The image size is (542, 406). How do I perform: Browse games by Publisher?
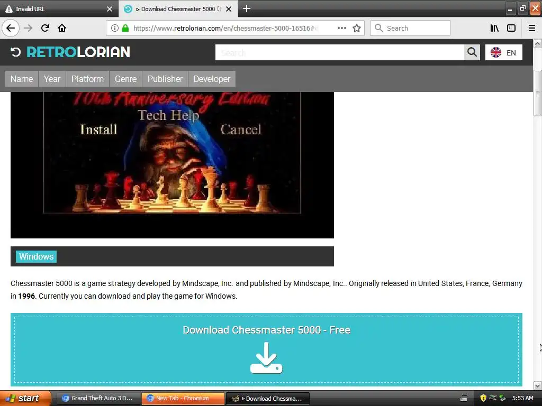pos(165,79)
